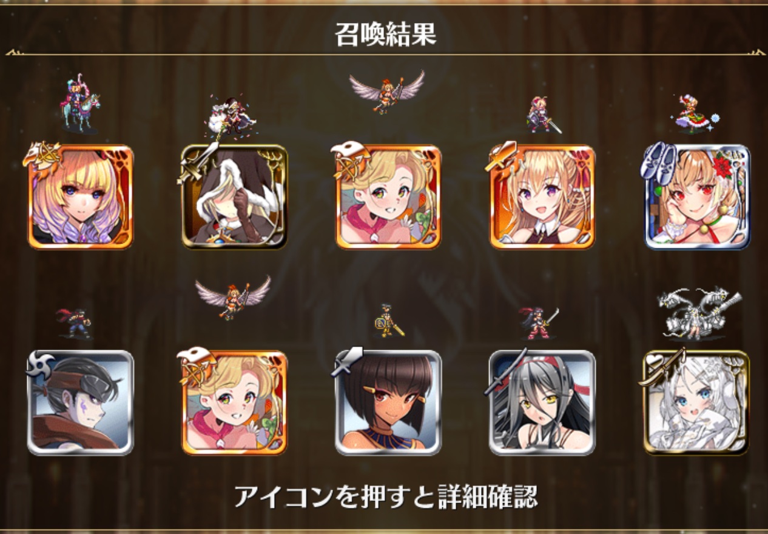
Task: Select the hooded fur-collar character portrait
Action: click(234, 196)
